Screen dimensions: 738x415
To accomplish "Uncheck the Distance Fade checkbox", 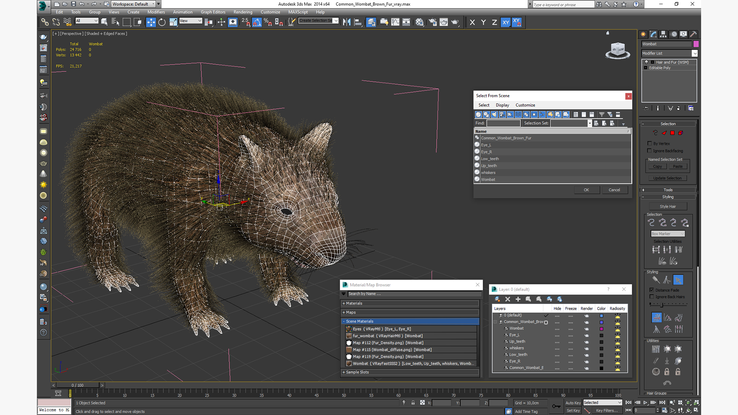I will (x=652, y=290).
